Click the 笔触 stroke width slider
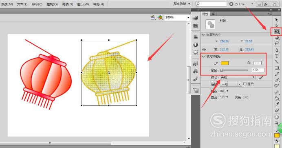The height and width of the screenshot is (148, 282). click(234, 70)
